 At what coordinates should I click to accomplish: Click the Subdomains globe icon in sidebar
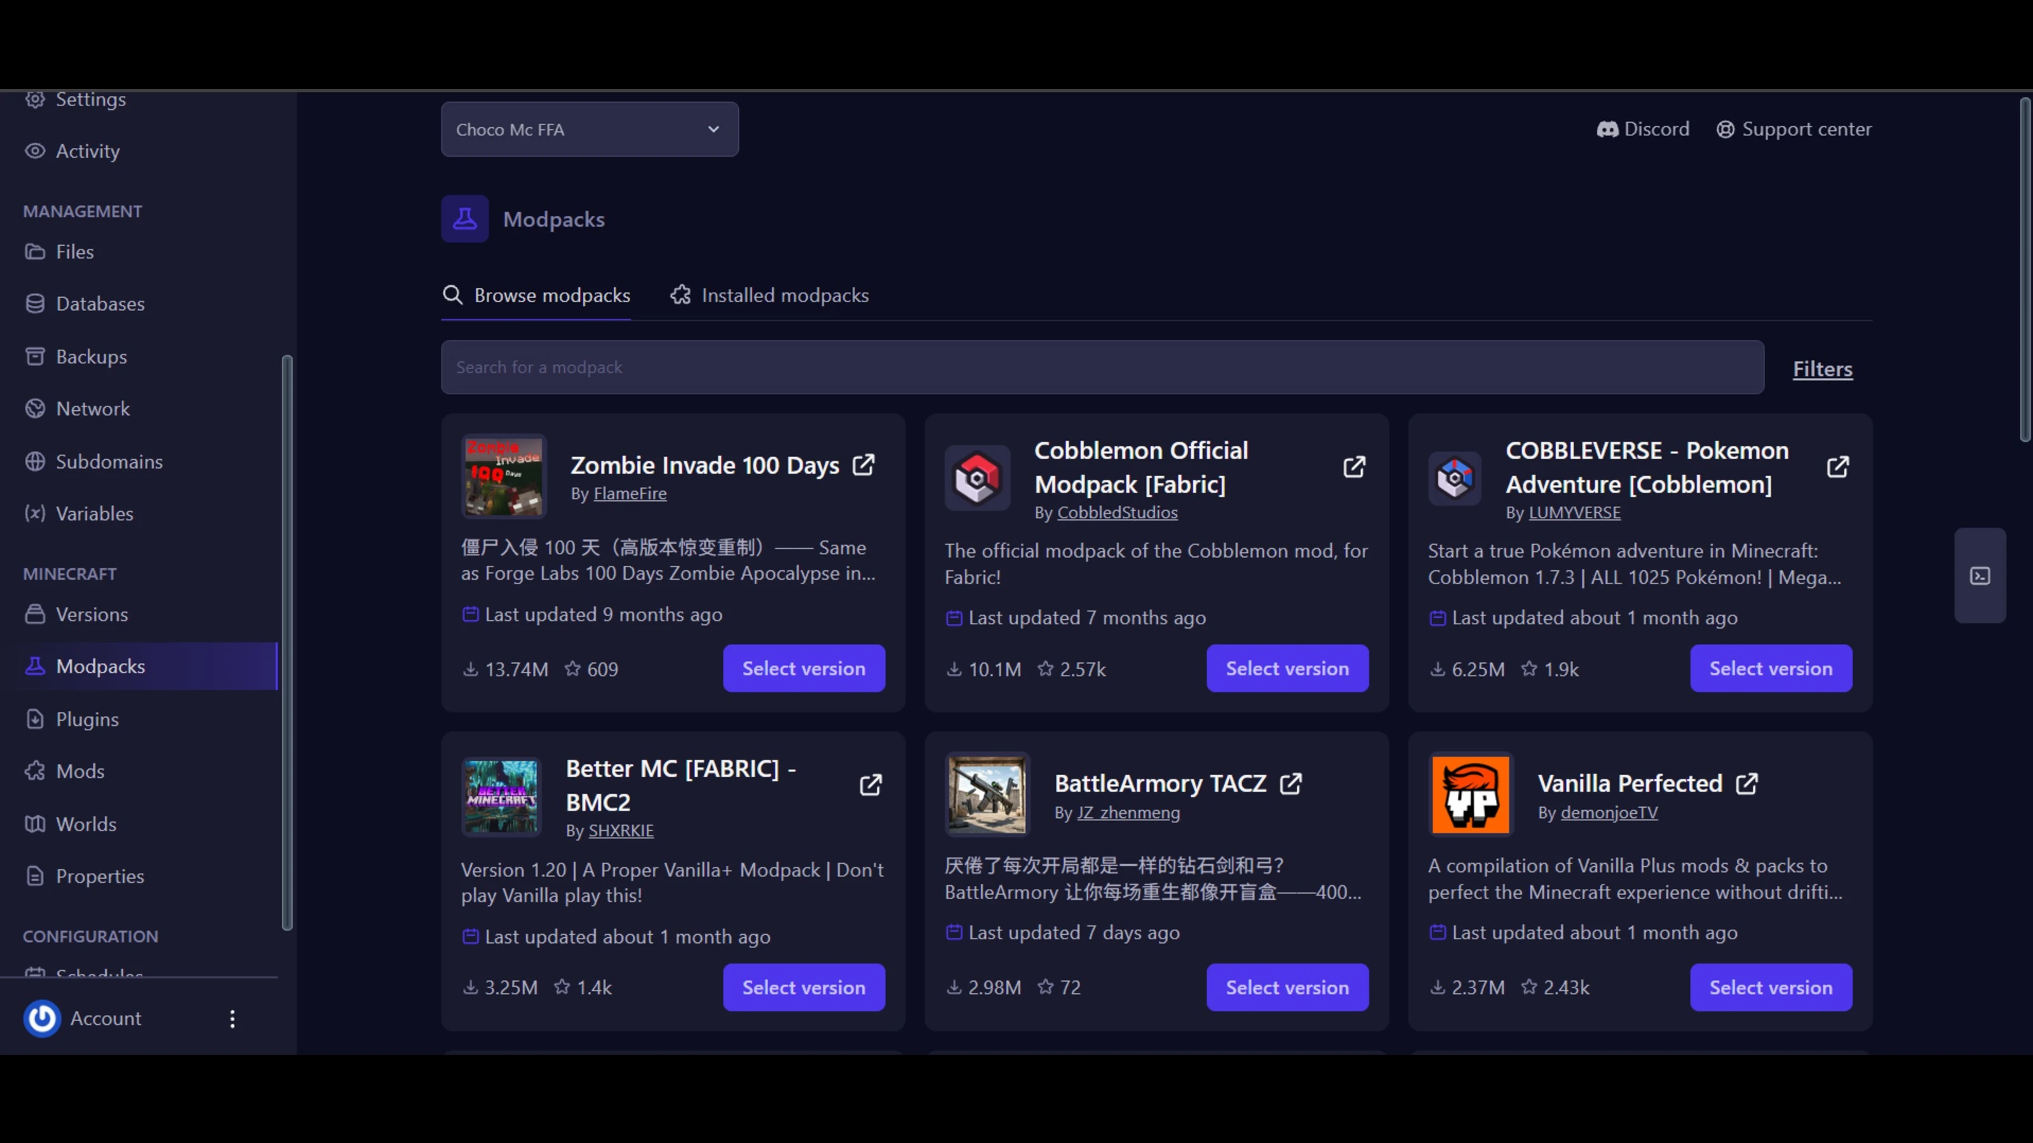35,462
